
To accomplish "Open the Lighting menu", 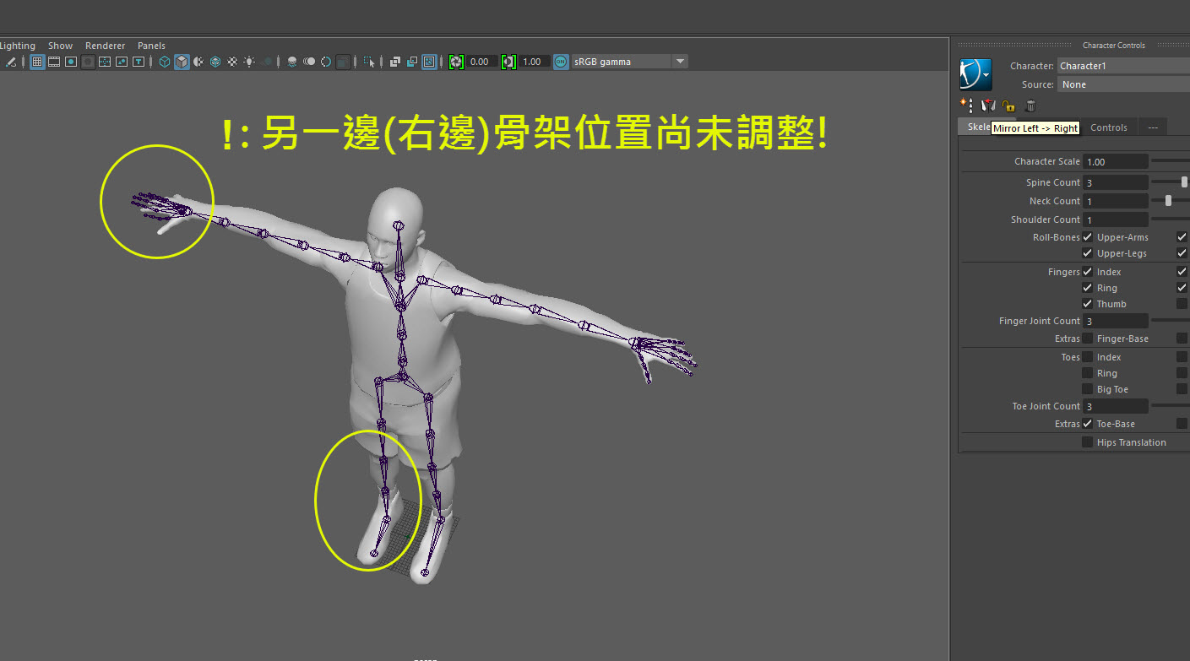I will [x=18, y=46].
